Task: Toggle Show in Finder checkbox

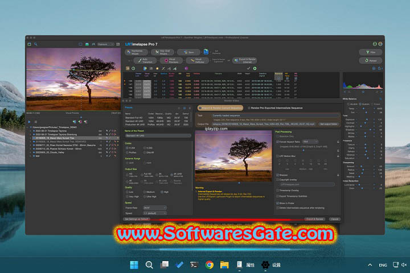Action: 277,203
